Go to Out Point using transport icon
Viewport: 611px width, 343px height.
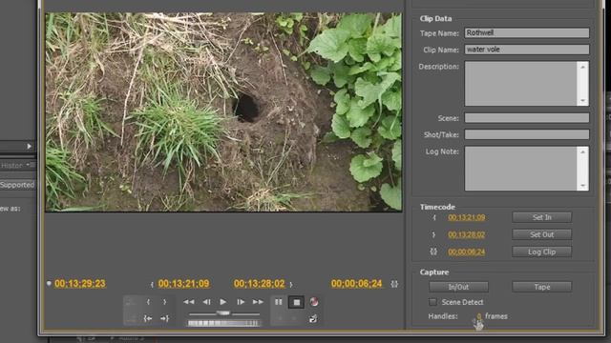pos(164,318)
